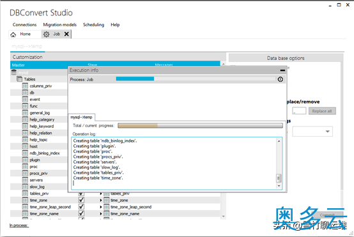Click table icon next to db
The image size is (354, 237).
pos(25,93)
